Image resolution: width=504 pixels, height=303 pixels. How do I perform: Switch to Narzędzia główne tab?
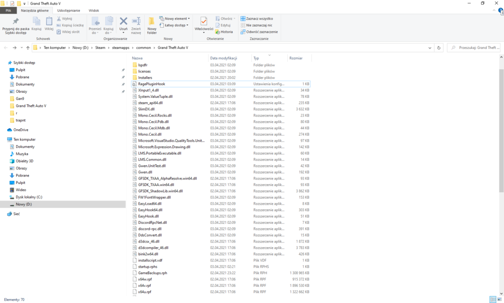[x=35, y=11]
